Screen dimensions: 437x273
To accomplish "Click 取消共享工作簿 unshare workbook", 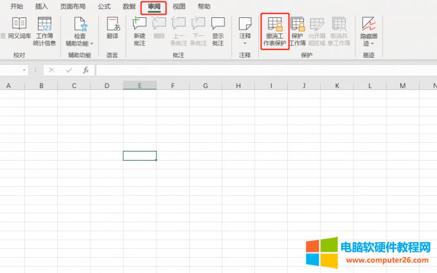I will tap(339, 31).
